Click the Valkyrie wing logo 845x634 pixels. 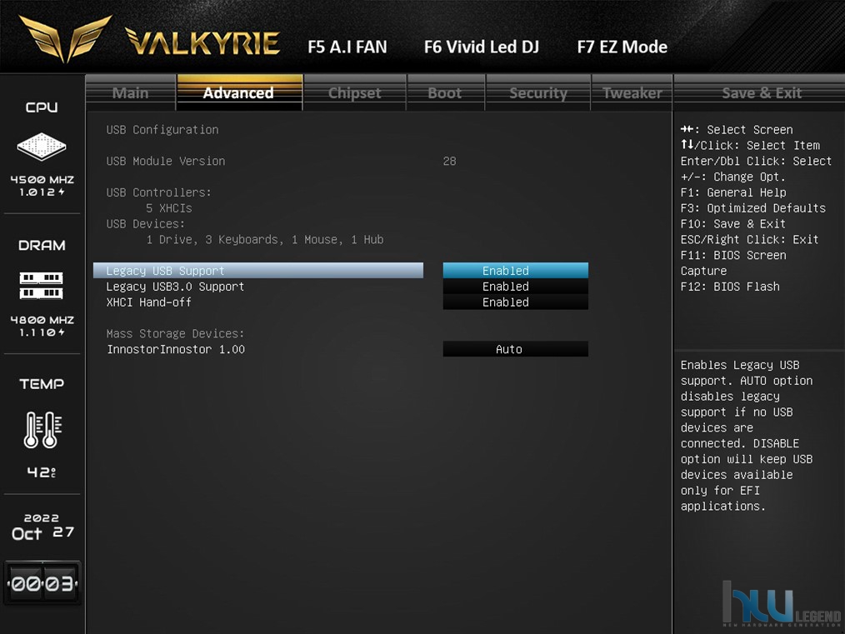click(66, 39)
